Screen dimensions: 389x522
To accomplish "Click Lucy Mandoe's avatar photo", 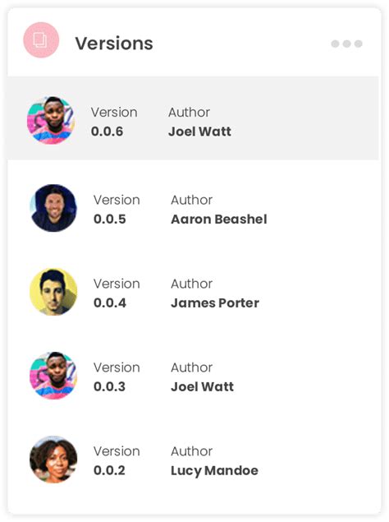I will point(53,460).
